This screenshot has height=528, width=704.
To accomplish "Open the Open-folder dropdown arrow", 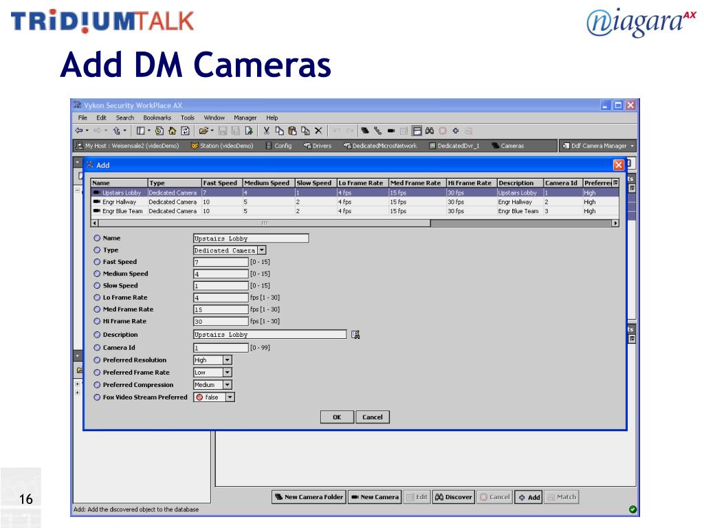I will (212, 131).
